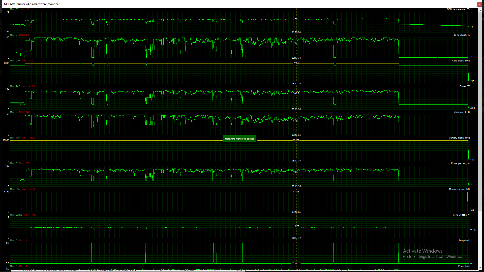Click inside the GPU temperature graph
Screen dimensions: 484x272
[x=176, y=25]
